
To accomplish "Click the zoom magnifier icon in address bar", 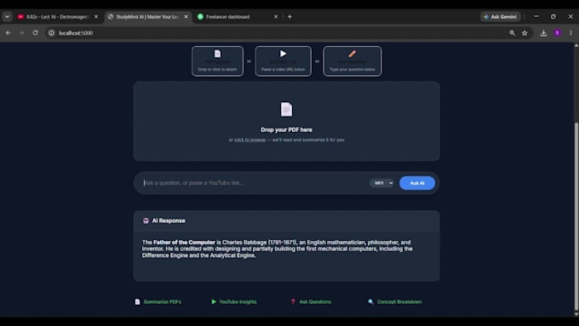I will (513, 33).
